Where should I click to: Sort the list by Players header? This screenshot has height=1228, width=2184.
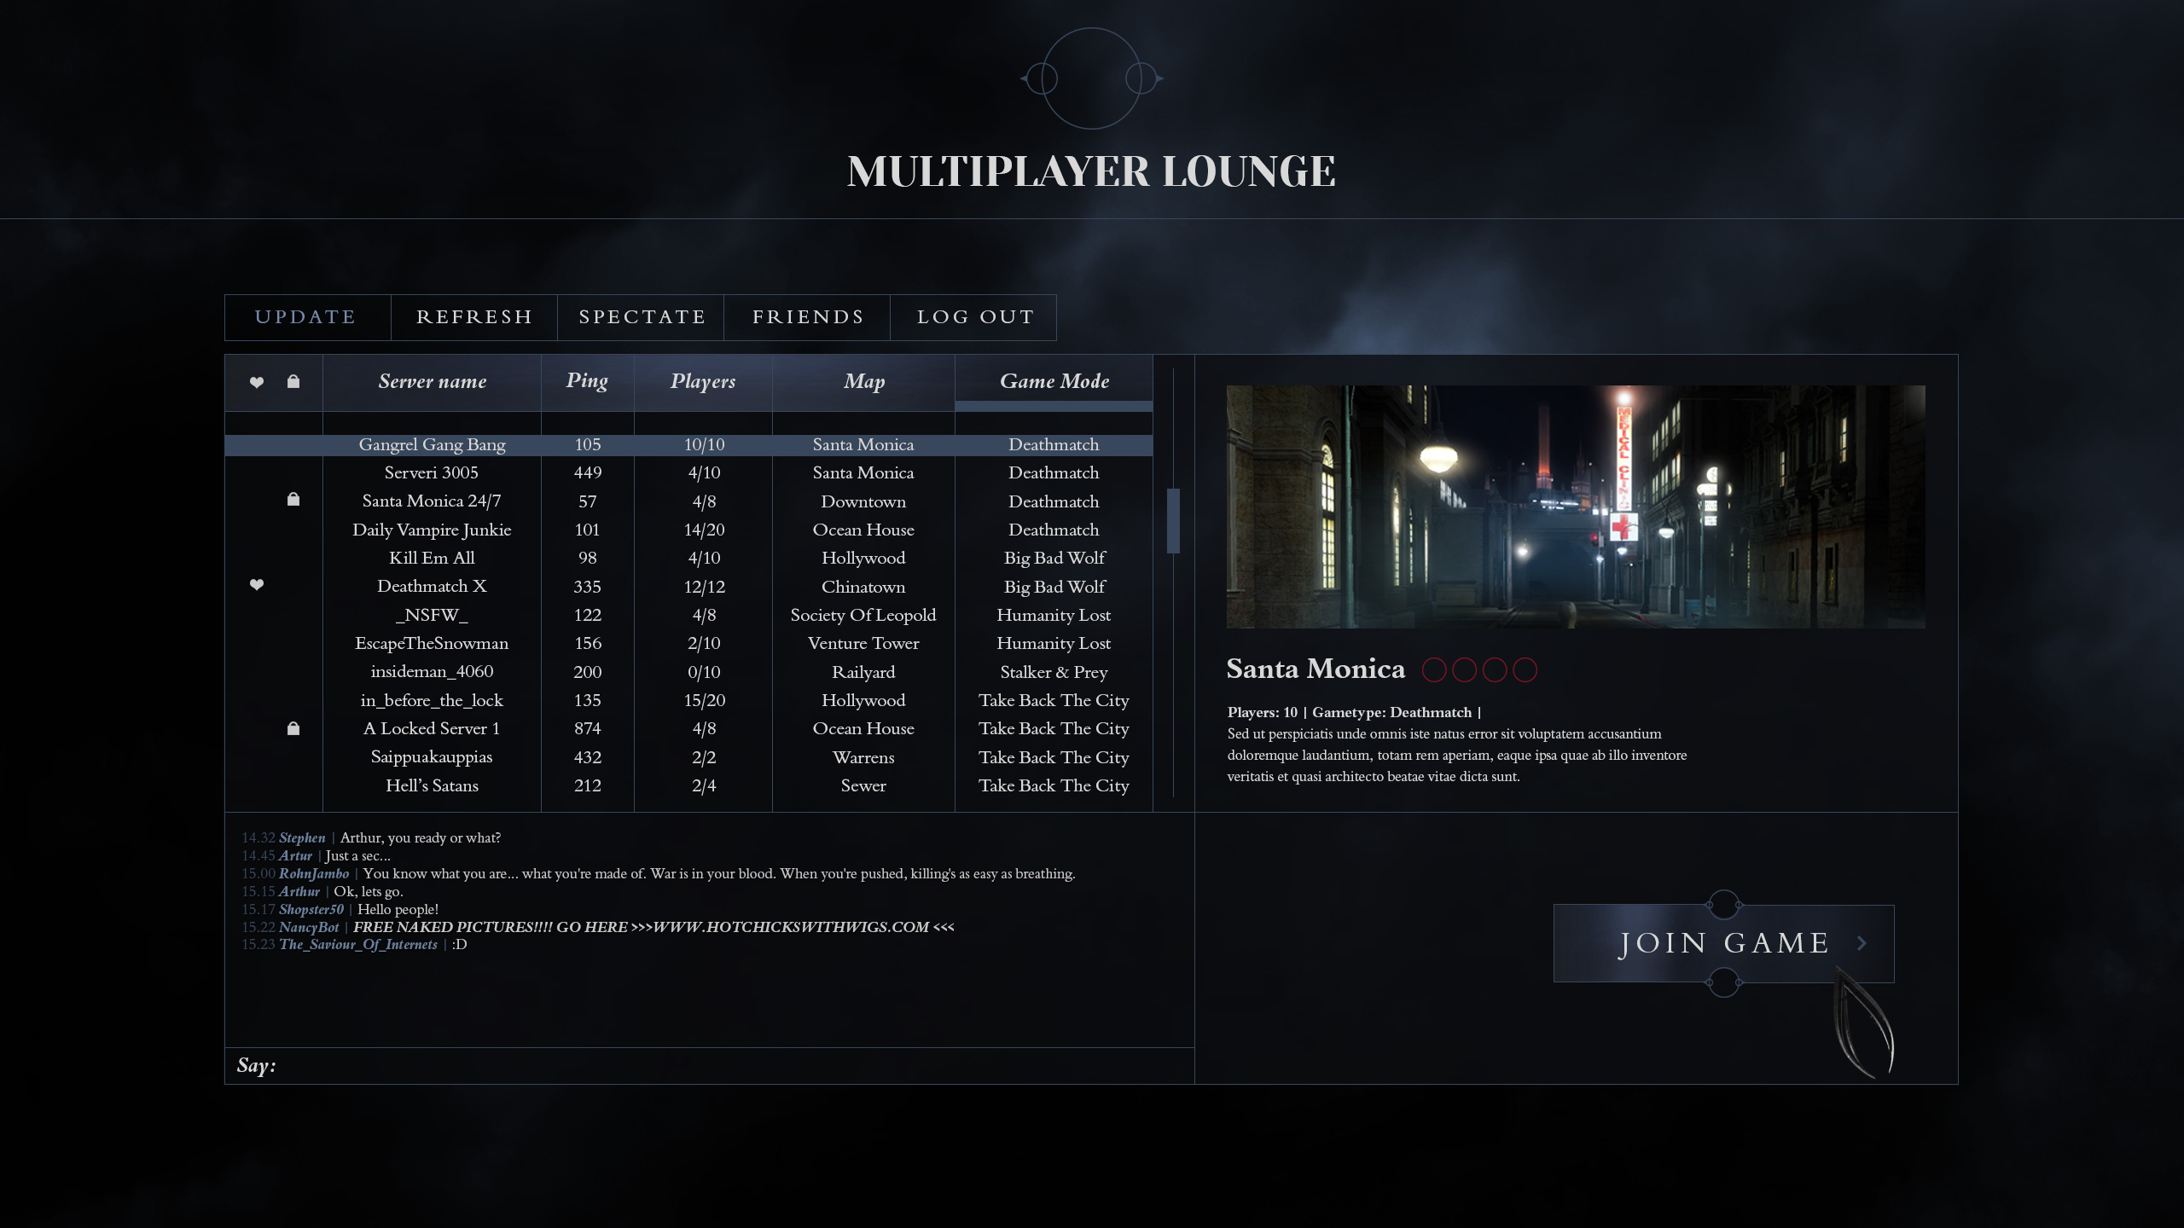pos(703,381)
